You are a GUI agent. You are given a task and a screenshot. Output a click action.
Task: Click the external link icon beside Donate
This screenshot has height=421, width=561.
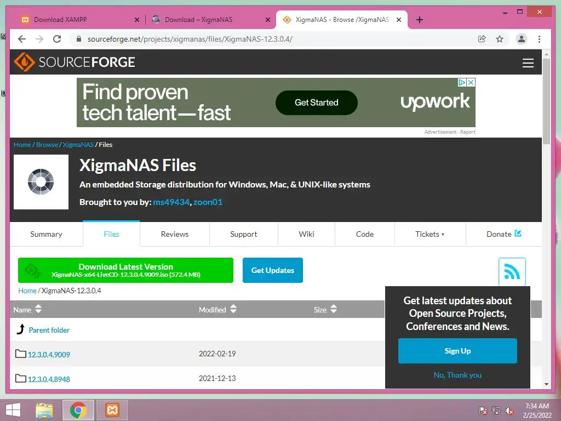[518, 234]
